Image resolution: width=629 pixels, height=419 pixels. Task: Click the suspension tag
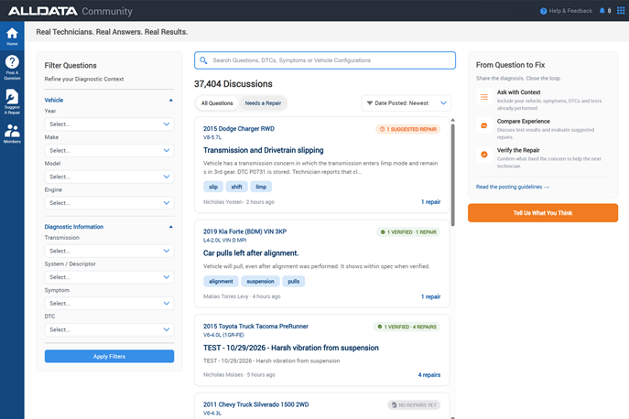260,282
